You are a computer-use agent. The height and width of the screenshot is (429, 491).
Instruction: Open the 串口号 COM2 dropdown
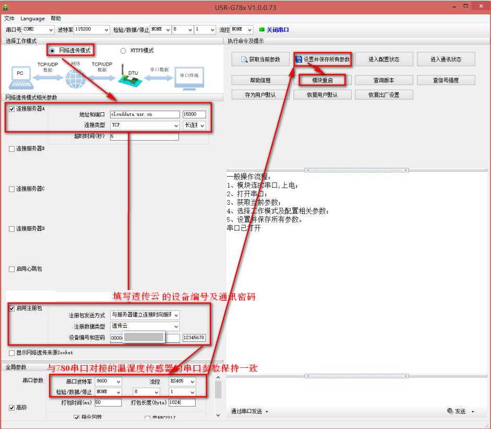[x=38, y=30]
